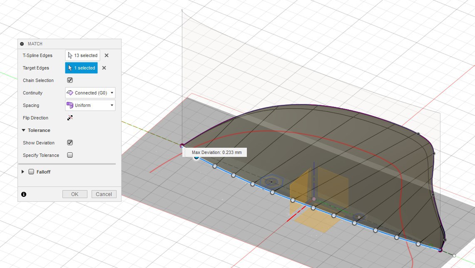Screen dimensions: 475x268
Task: Open the Continuity dropdown set to Connected (G0)
Action: click(x=90, y=93)
